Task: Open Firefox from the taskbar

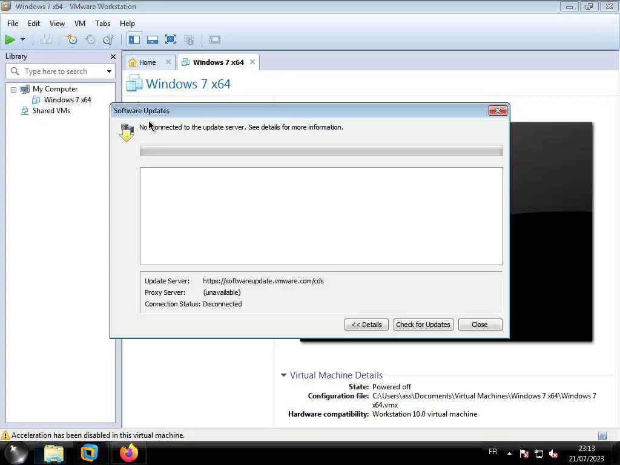Action: (129, 453)
